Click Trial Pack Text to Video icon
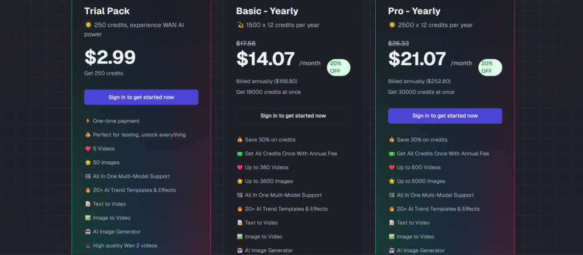 tap(88, 204)
